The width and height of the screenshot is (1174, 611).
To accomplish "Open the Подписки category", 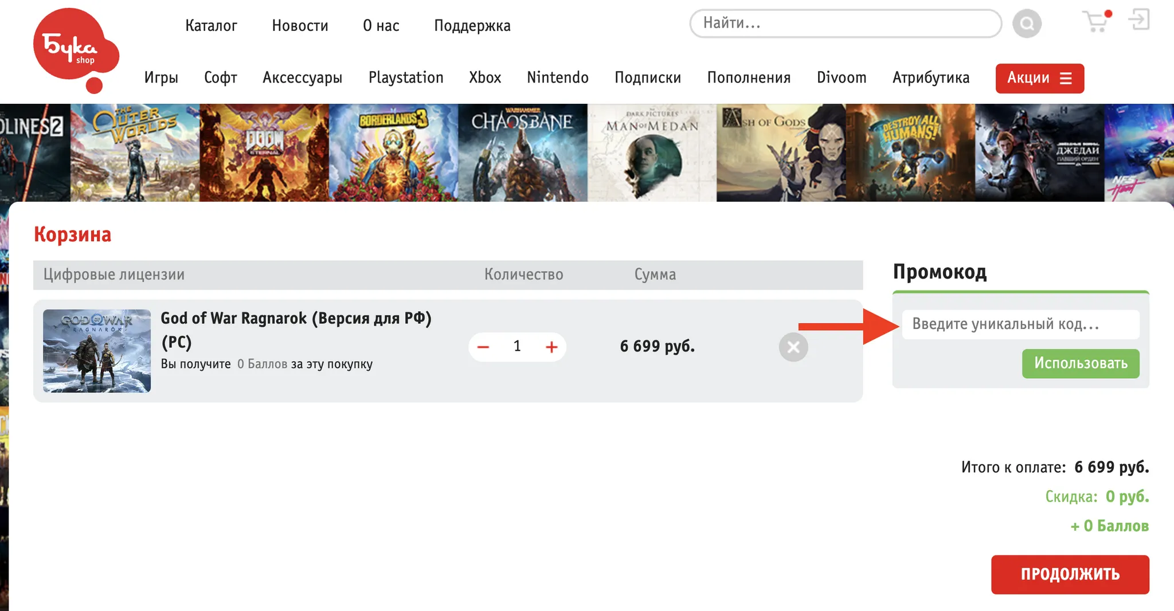I will [648, 77].
